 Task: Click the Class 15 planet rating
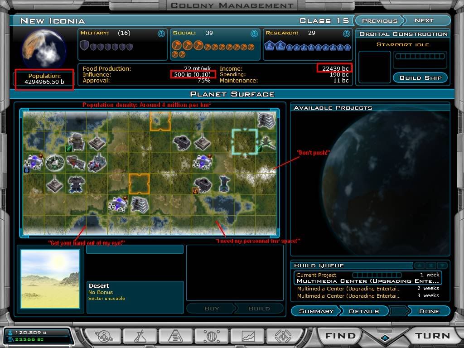[324, 21]
